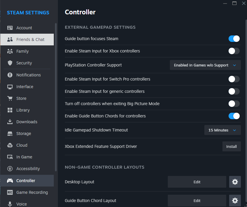Open Cloud settings
Viewport: 247px width, 207px height.
point(27,145)
